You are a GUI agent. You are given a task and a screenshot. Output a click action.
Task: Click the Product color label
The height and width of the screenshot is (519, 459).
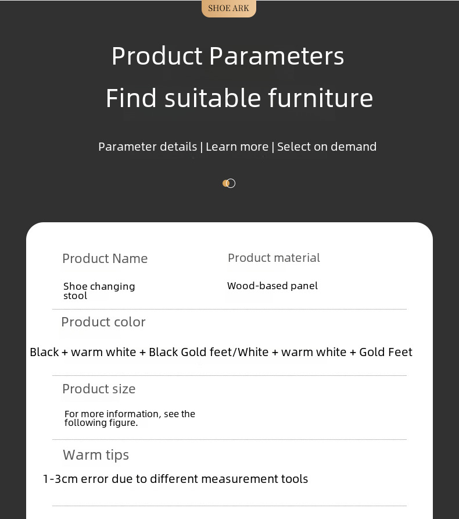point(103,322)
